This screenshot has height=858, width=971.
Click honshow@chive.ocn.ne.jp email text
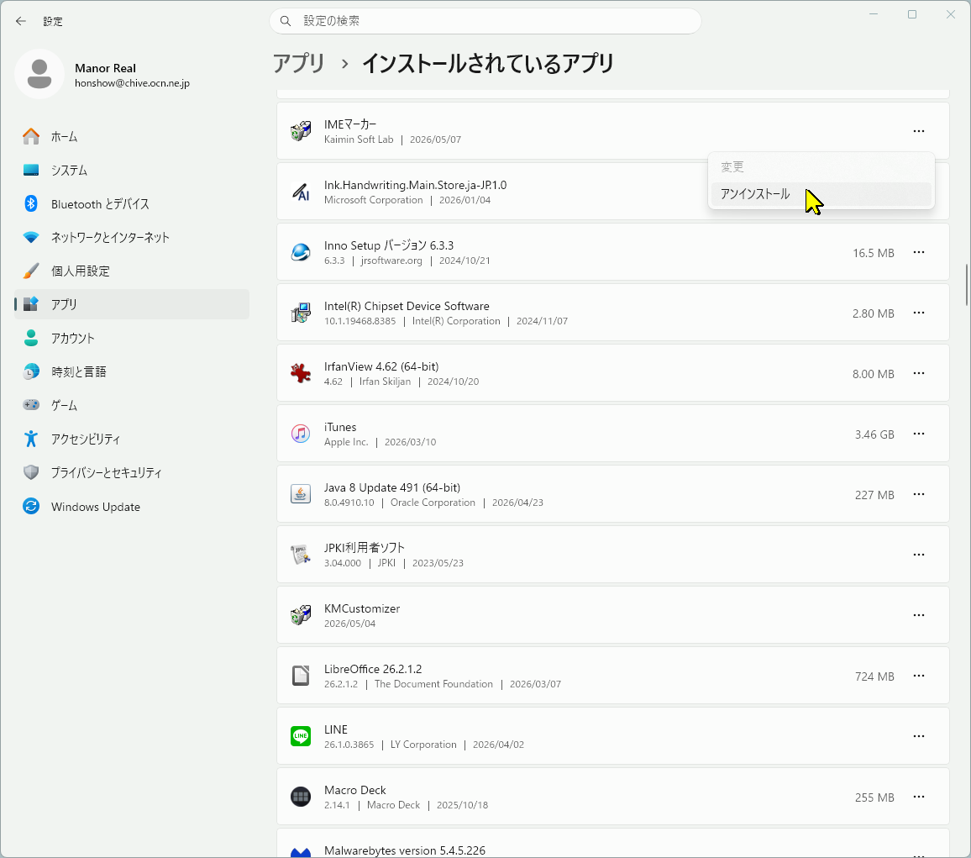(132, 83)
